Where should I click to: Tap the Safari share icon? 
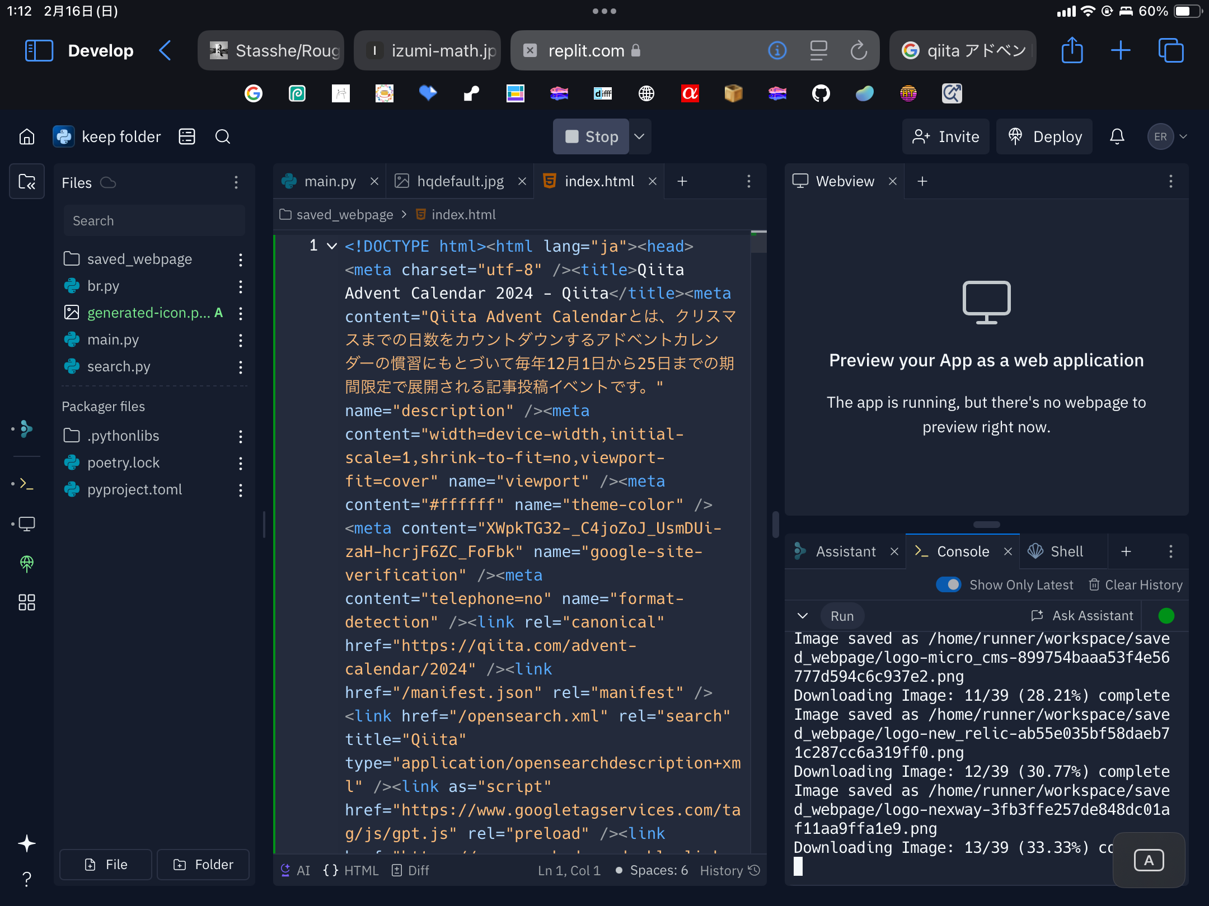(1073, 50)
